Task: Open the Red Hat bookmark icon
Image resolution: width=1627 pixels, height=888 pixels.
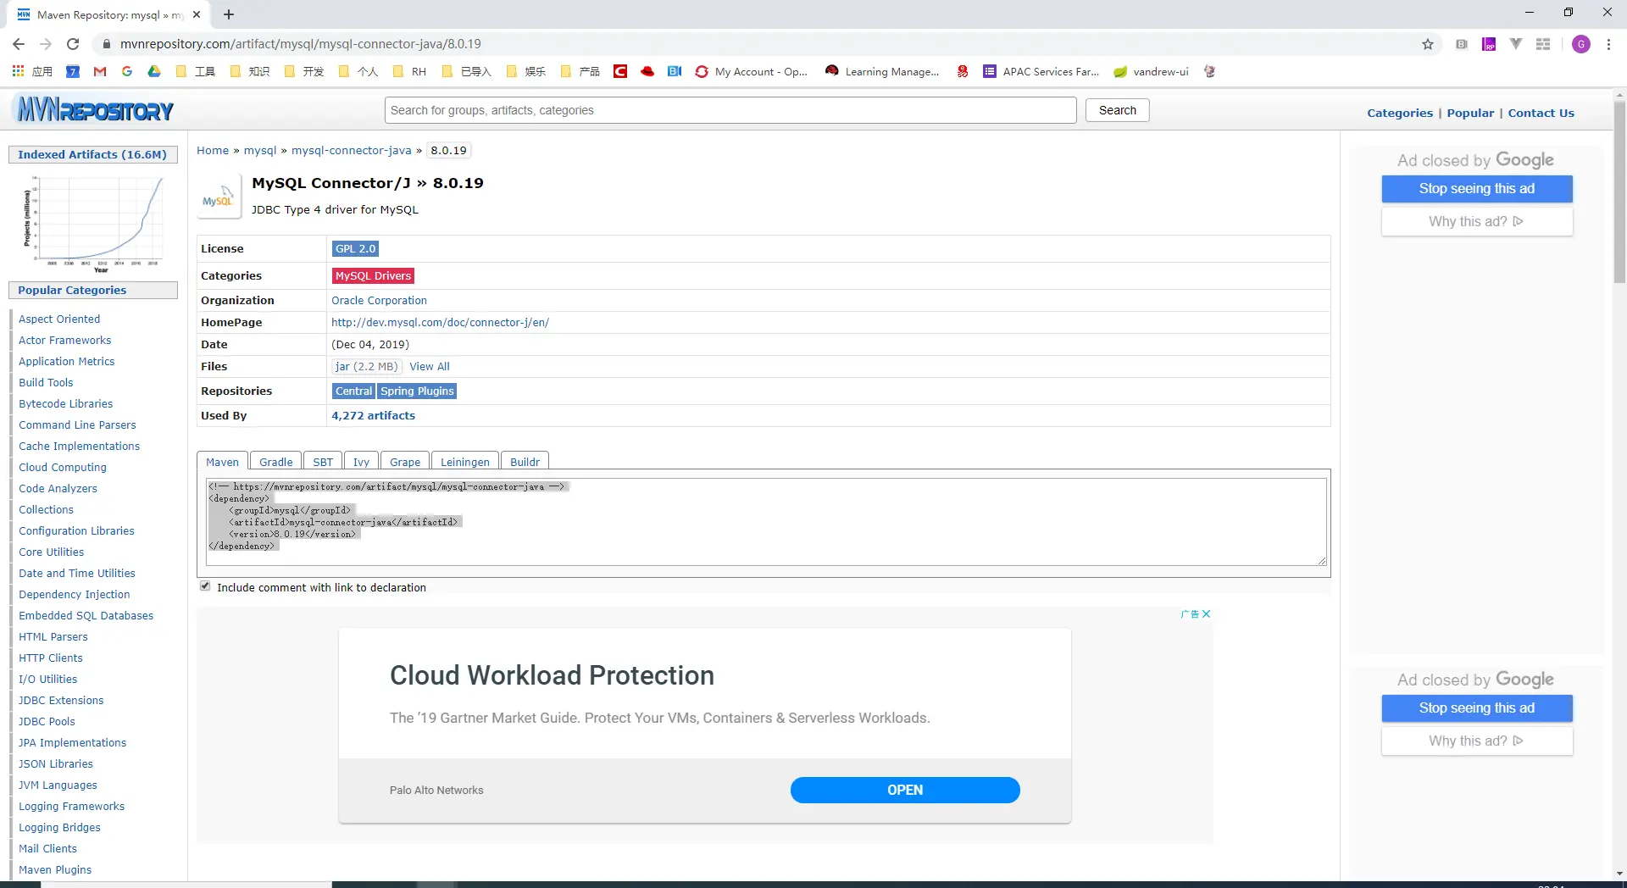Action: tap(647, 71)
